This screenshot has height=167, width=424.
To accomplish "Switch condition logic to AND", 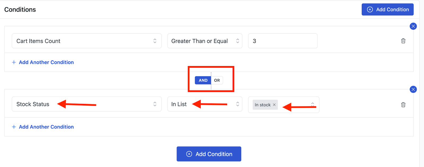I will pos(203,80).
